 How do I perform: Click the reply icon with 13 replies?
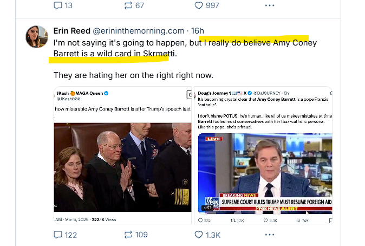[x=58, y=5]
